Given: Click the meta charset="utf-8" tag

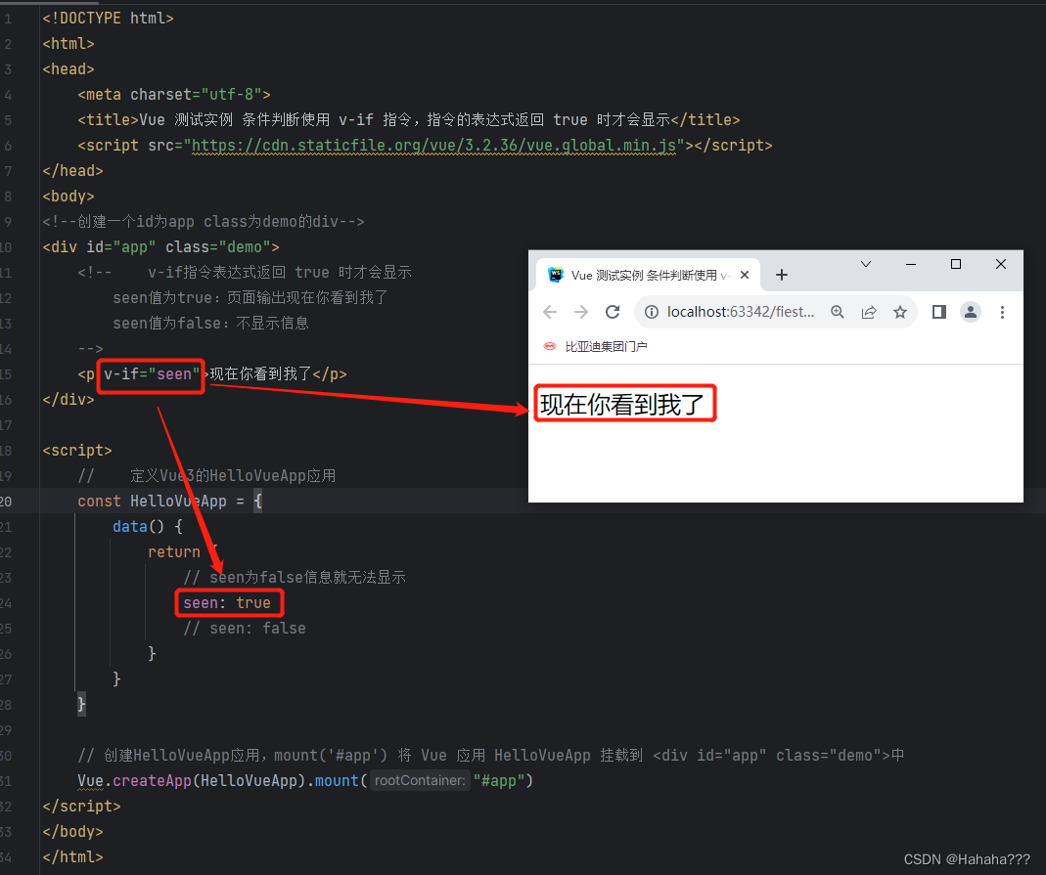Looking at the screenshot, I should [174, 95].
